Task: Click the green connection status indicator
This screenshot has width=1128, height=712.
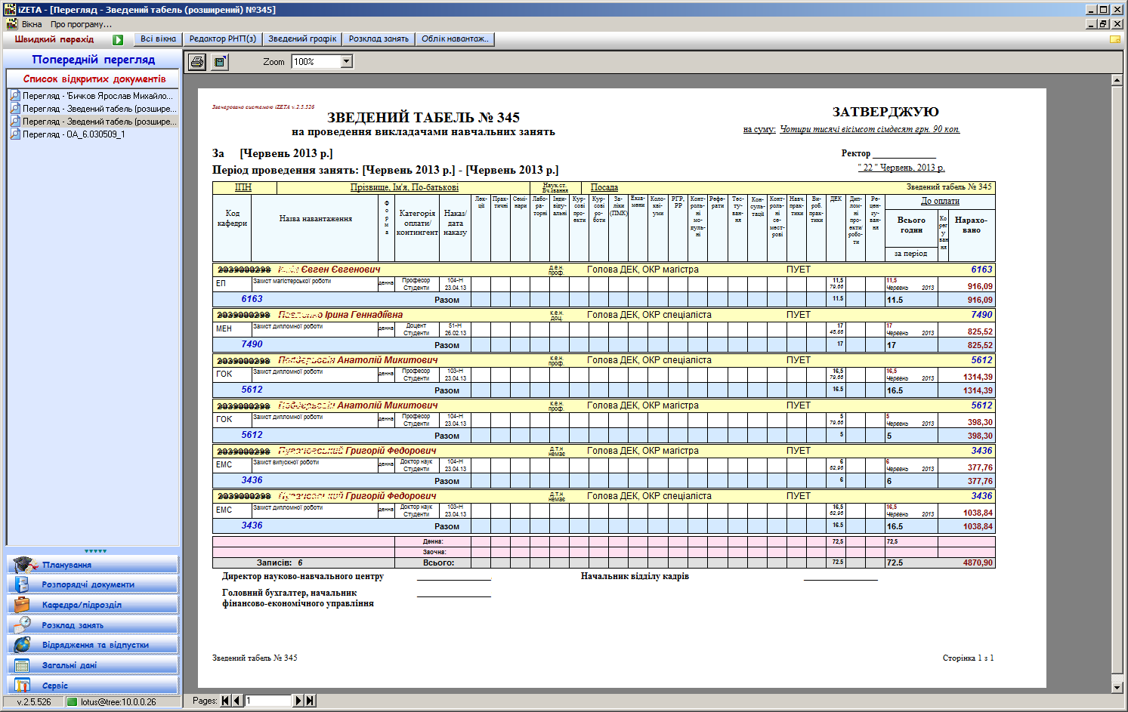Action: (x=73, y=701)
